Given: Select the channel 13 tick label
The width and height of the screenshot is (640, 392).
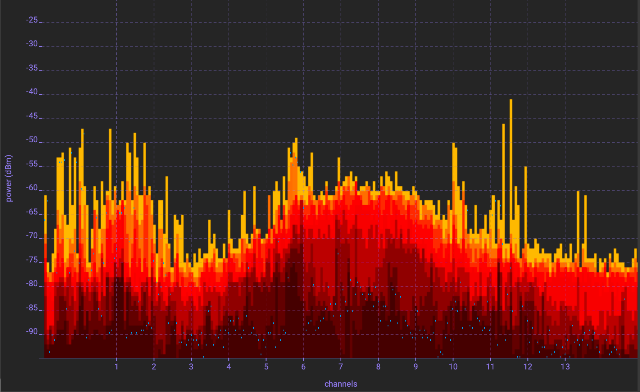Looking at the screenshot, I should [565, 367].
